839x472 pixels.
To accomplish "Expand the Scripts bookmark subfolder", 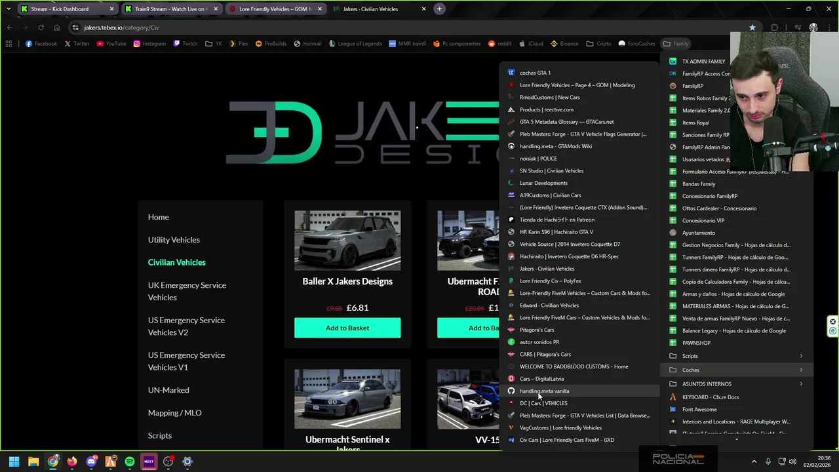I will tap(737, 356).
